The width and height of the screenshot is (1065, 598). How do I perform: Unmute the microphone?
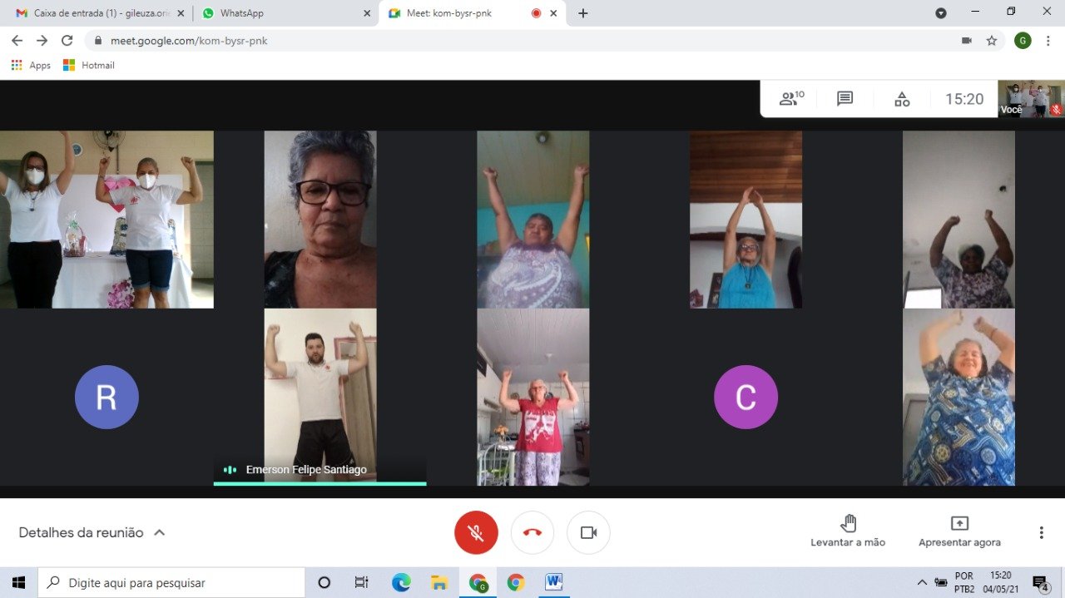pyautogui.click(x=475, y=532)
